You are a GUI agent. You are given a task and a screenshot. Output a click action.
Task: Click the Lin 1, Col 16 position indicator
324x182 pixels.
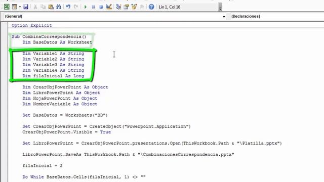click(170, 7)
